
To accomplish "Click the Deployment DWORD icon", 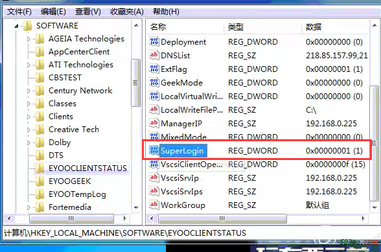I will coord(154,42).
